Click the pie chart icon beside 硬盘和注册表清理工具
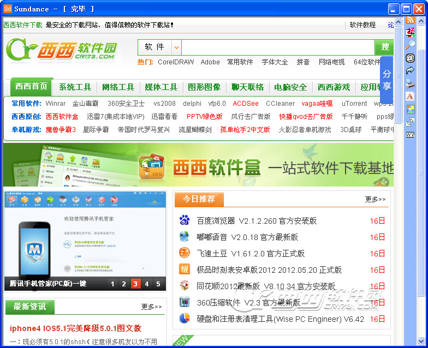The width and height of the screenshot is (428, 348). 185,319
